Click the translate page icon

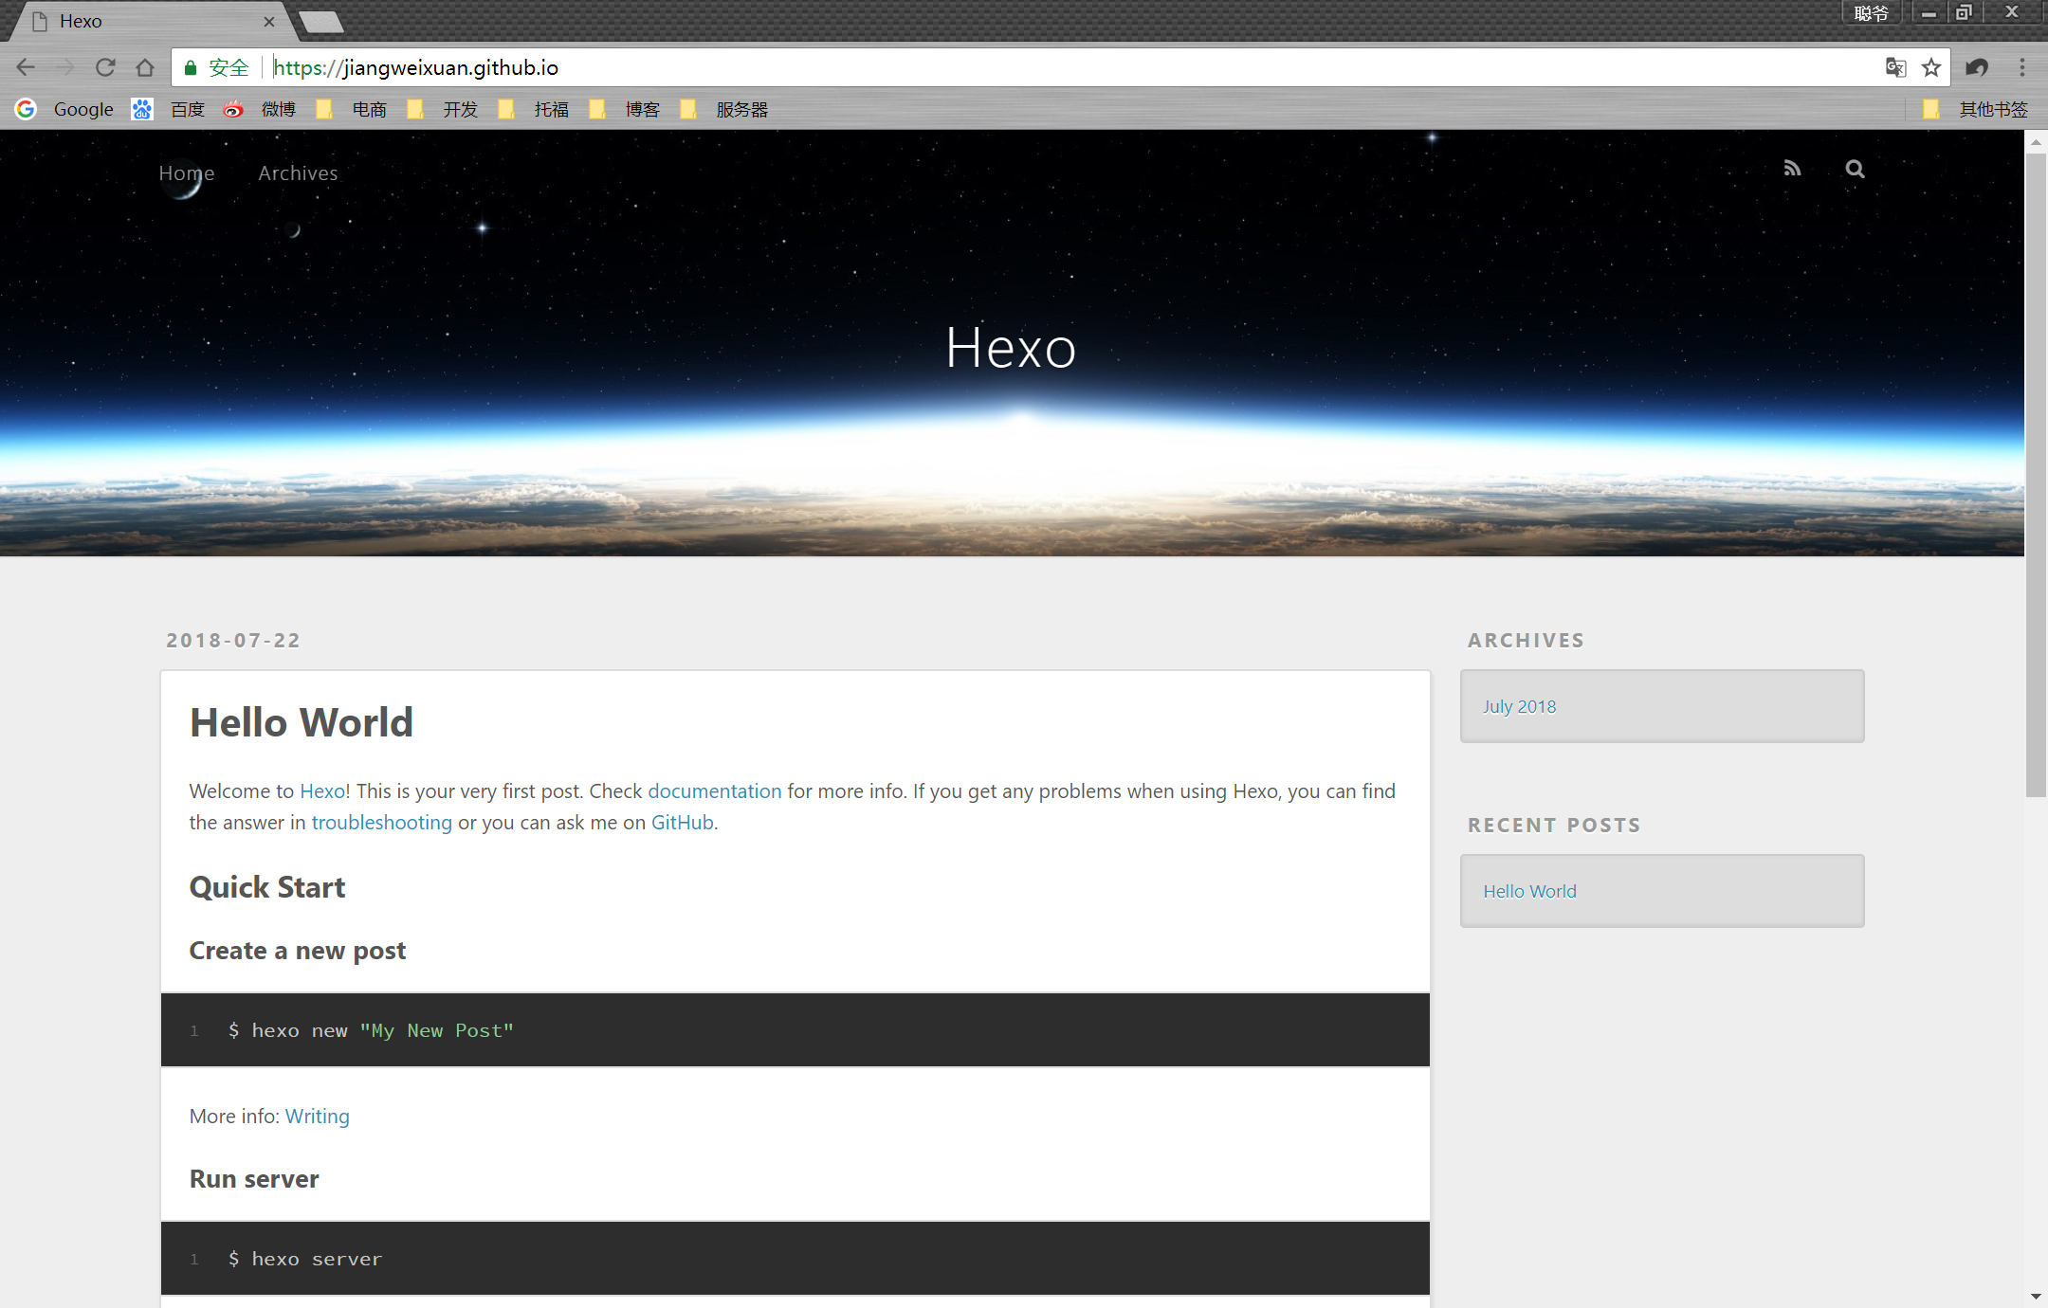point(1895,67)
